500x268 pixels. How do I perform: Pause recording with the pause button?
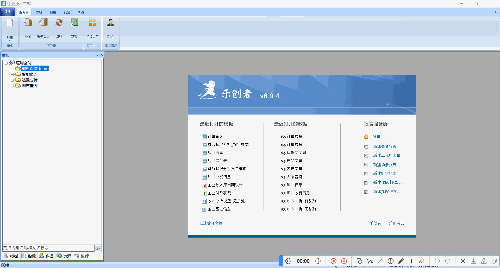tap(344, 261)
